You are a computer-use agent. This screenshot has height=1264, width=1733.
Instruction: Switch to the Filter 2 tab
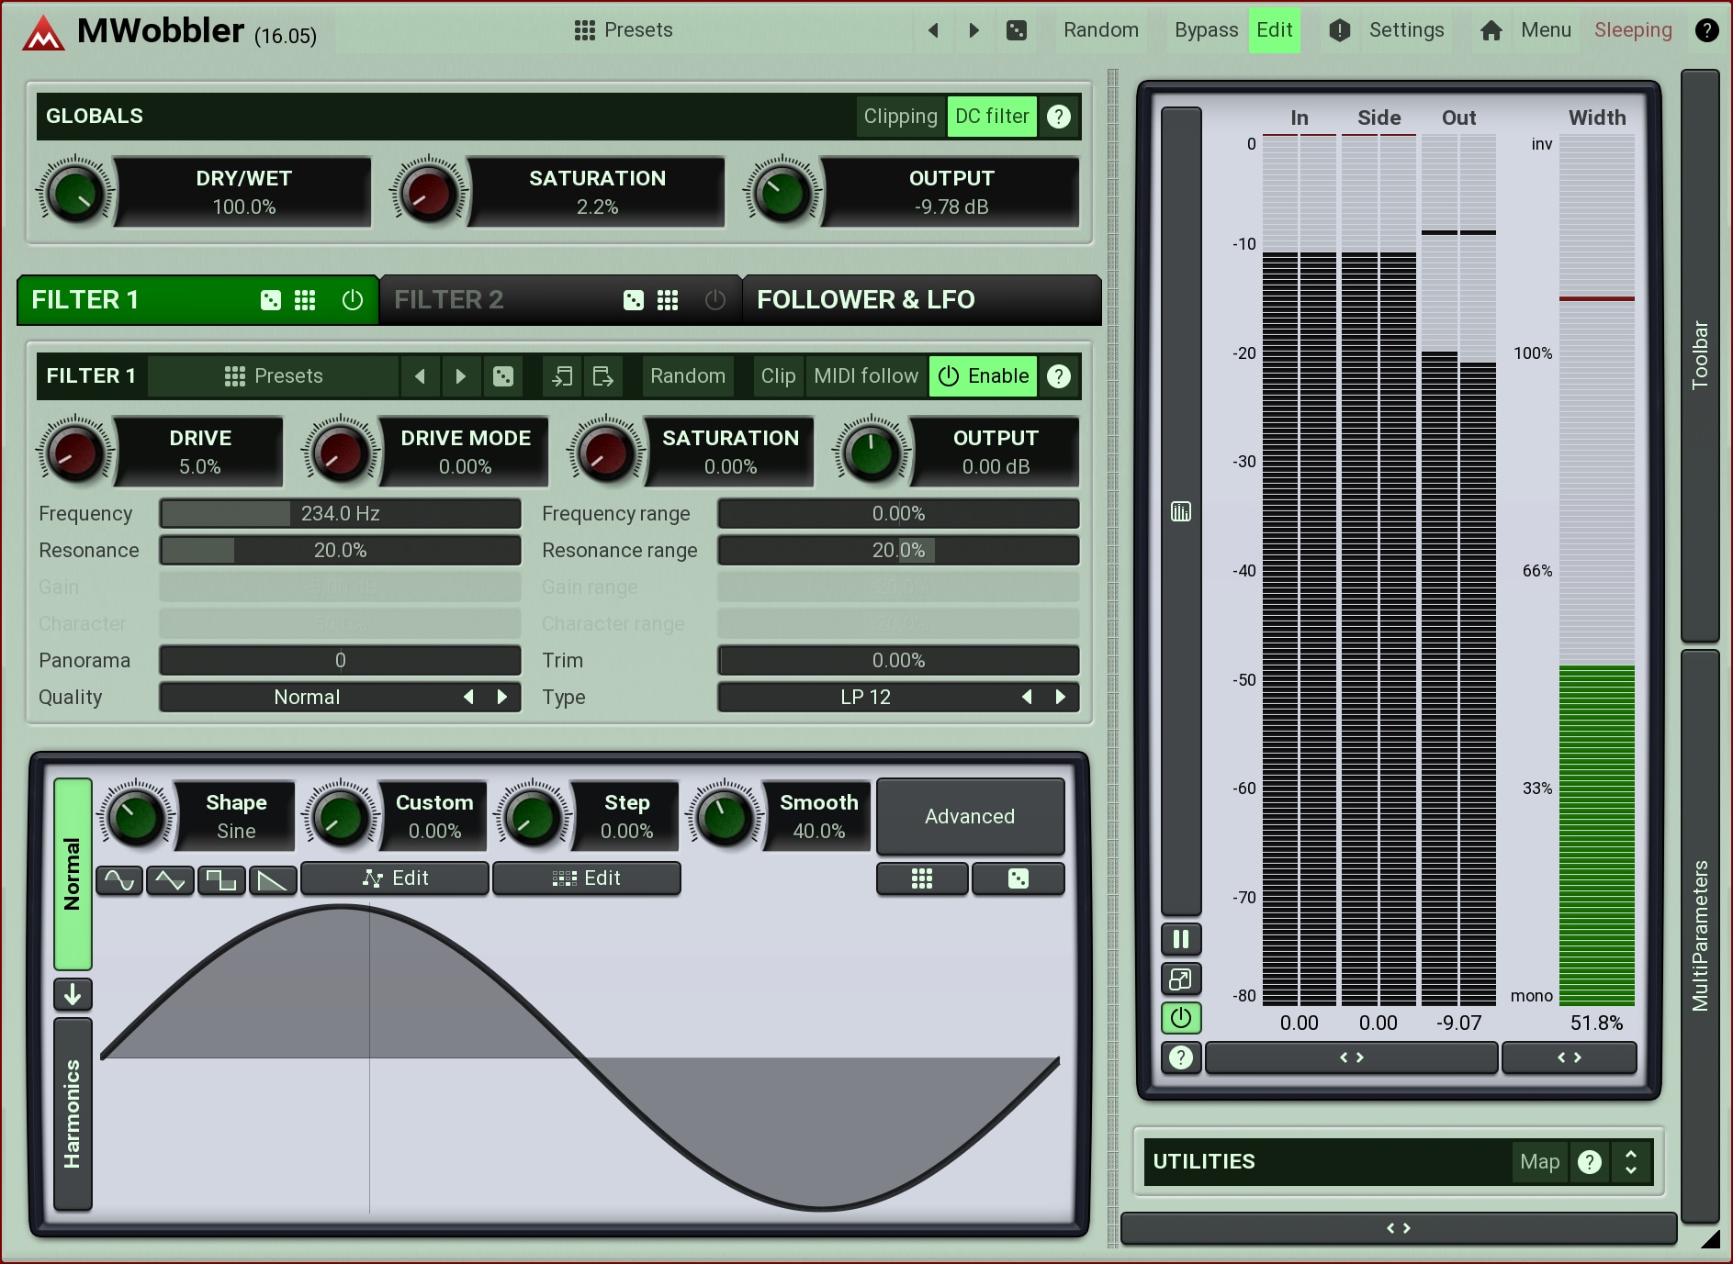[x=560, y=300]
